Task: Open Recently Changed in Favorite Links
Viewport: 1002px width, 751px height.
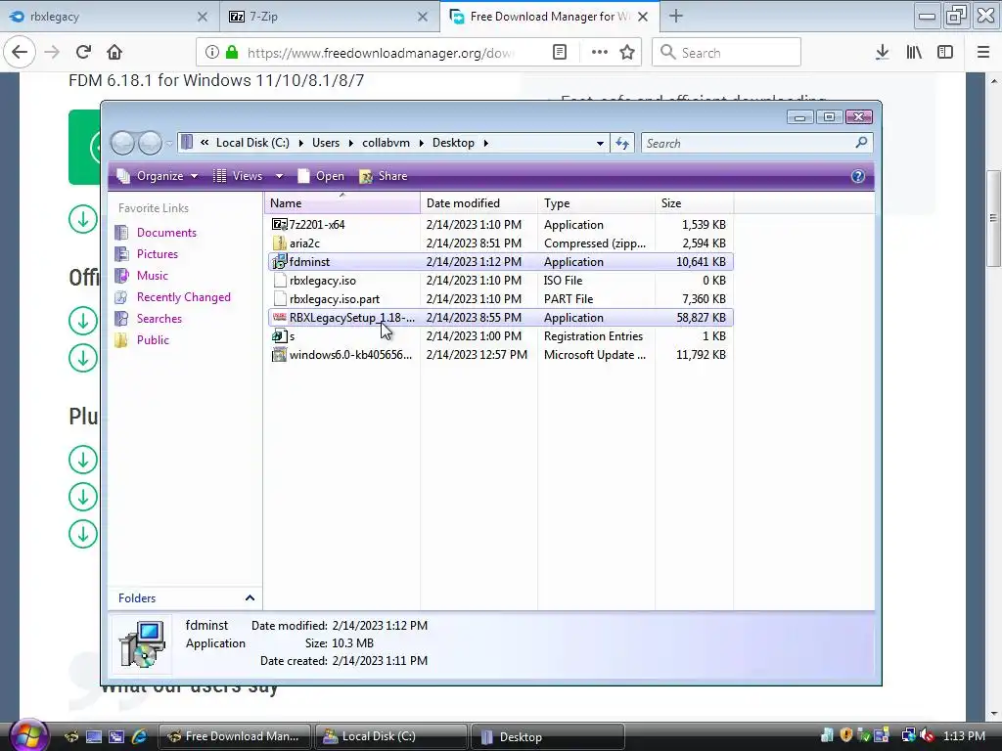Action: click(x=183, y=297)
